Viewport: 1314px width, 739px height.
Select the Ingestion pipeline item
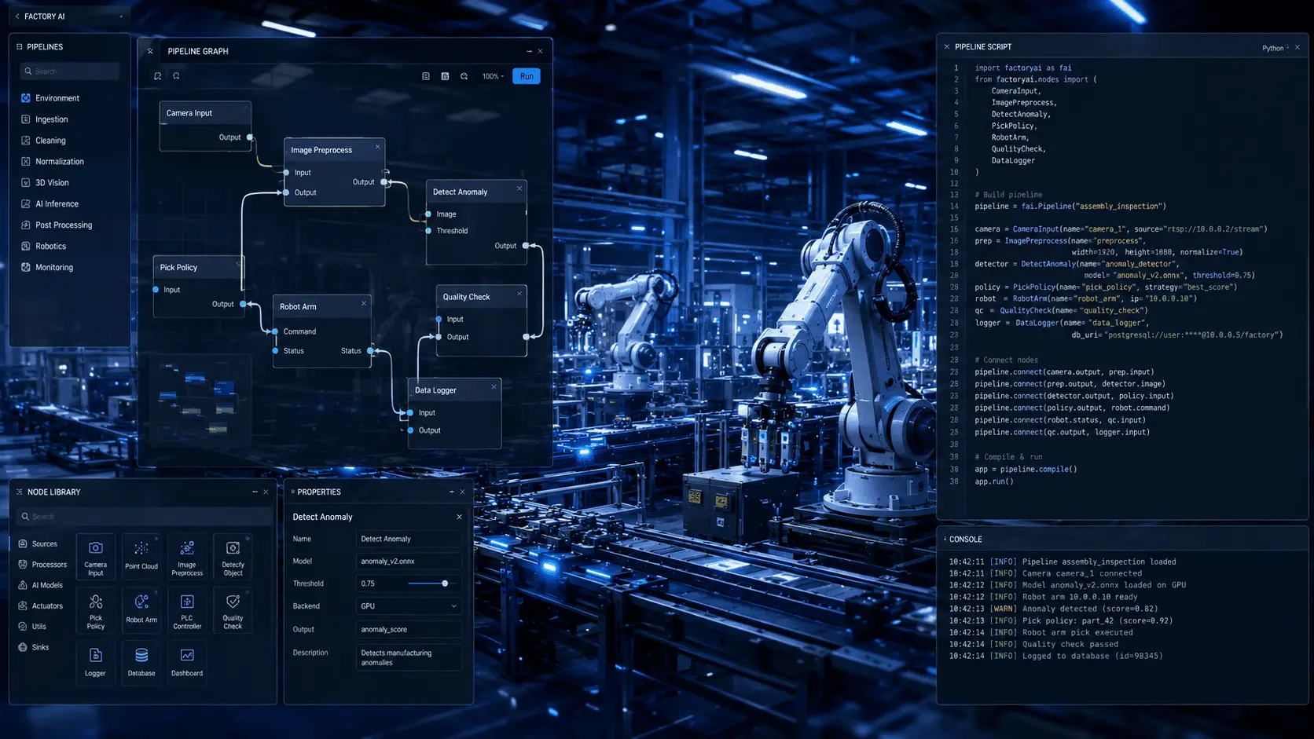[x=45, y=119]
